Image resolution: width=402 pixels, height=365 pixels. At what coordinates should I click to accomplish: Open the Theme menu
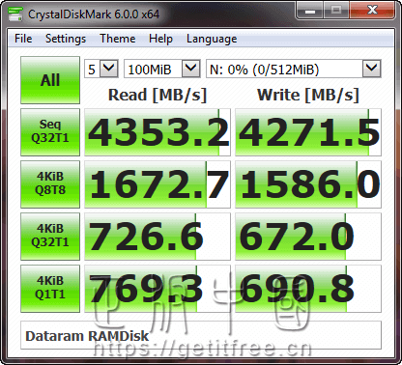point(117,39)
